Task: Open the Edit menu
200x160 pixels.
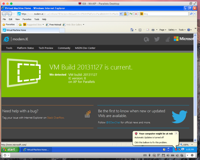Action: point(10,19)
